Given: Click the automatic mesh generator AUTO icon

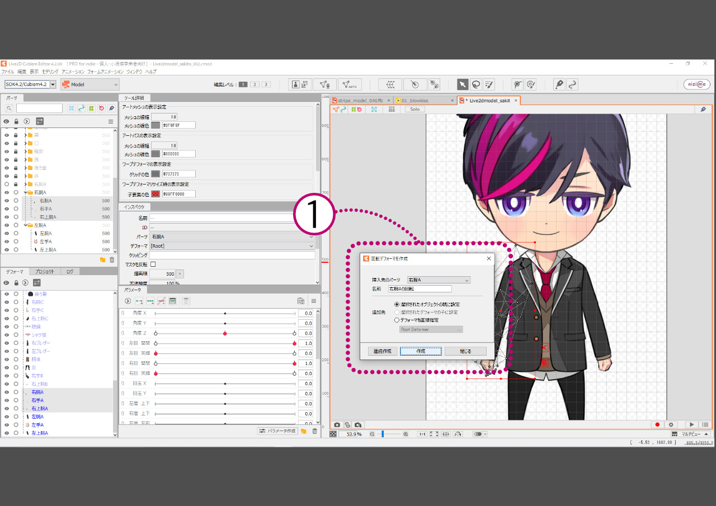Looking at the screenshot, I should click(350, 84).
